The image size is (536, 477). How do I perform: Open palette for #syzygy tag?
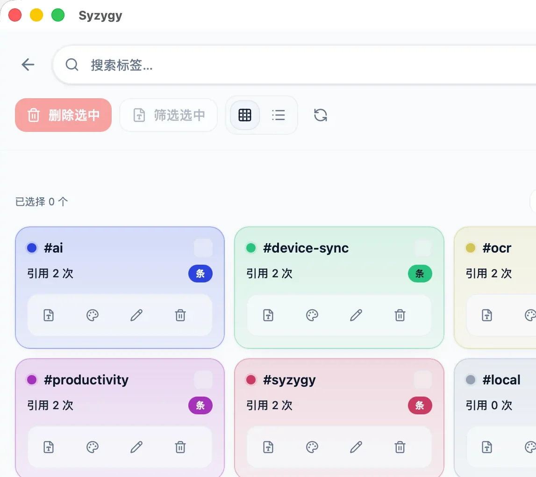[x=312, y=447]
